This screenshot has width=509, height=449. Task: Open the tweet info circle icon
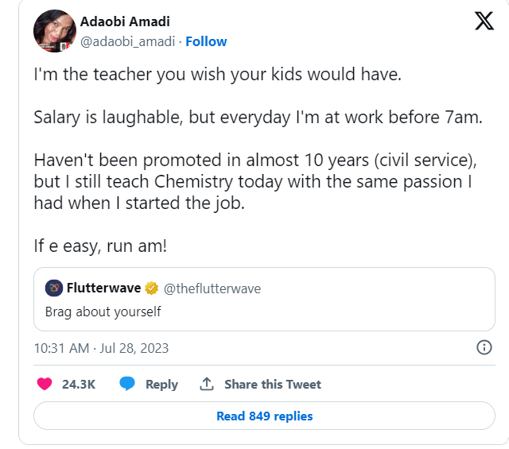[x=483, y=347]
